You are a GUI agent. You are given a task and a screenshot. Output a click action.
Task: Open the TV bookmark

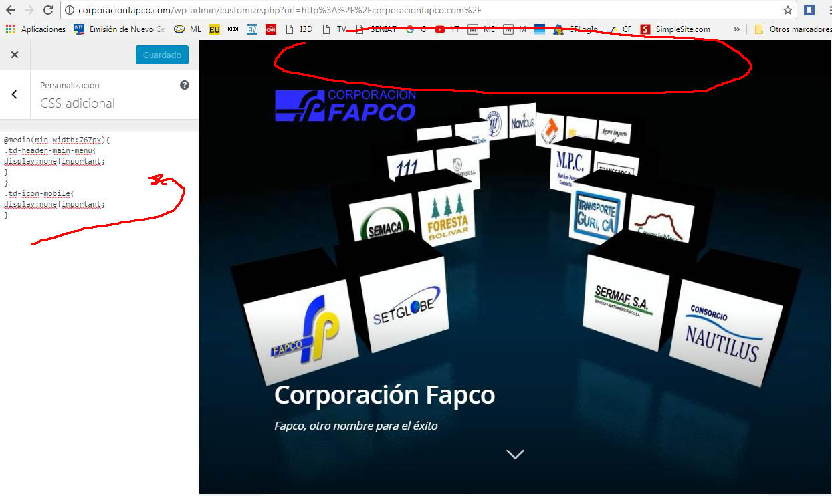[x=334, y=29]
